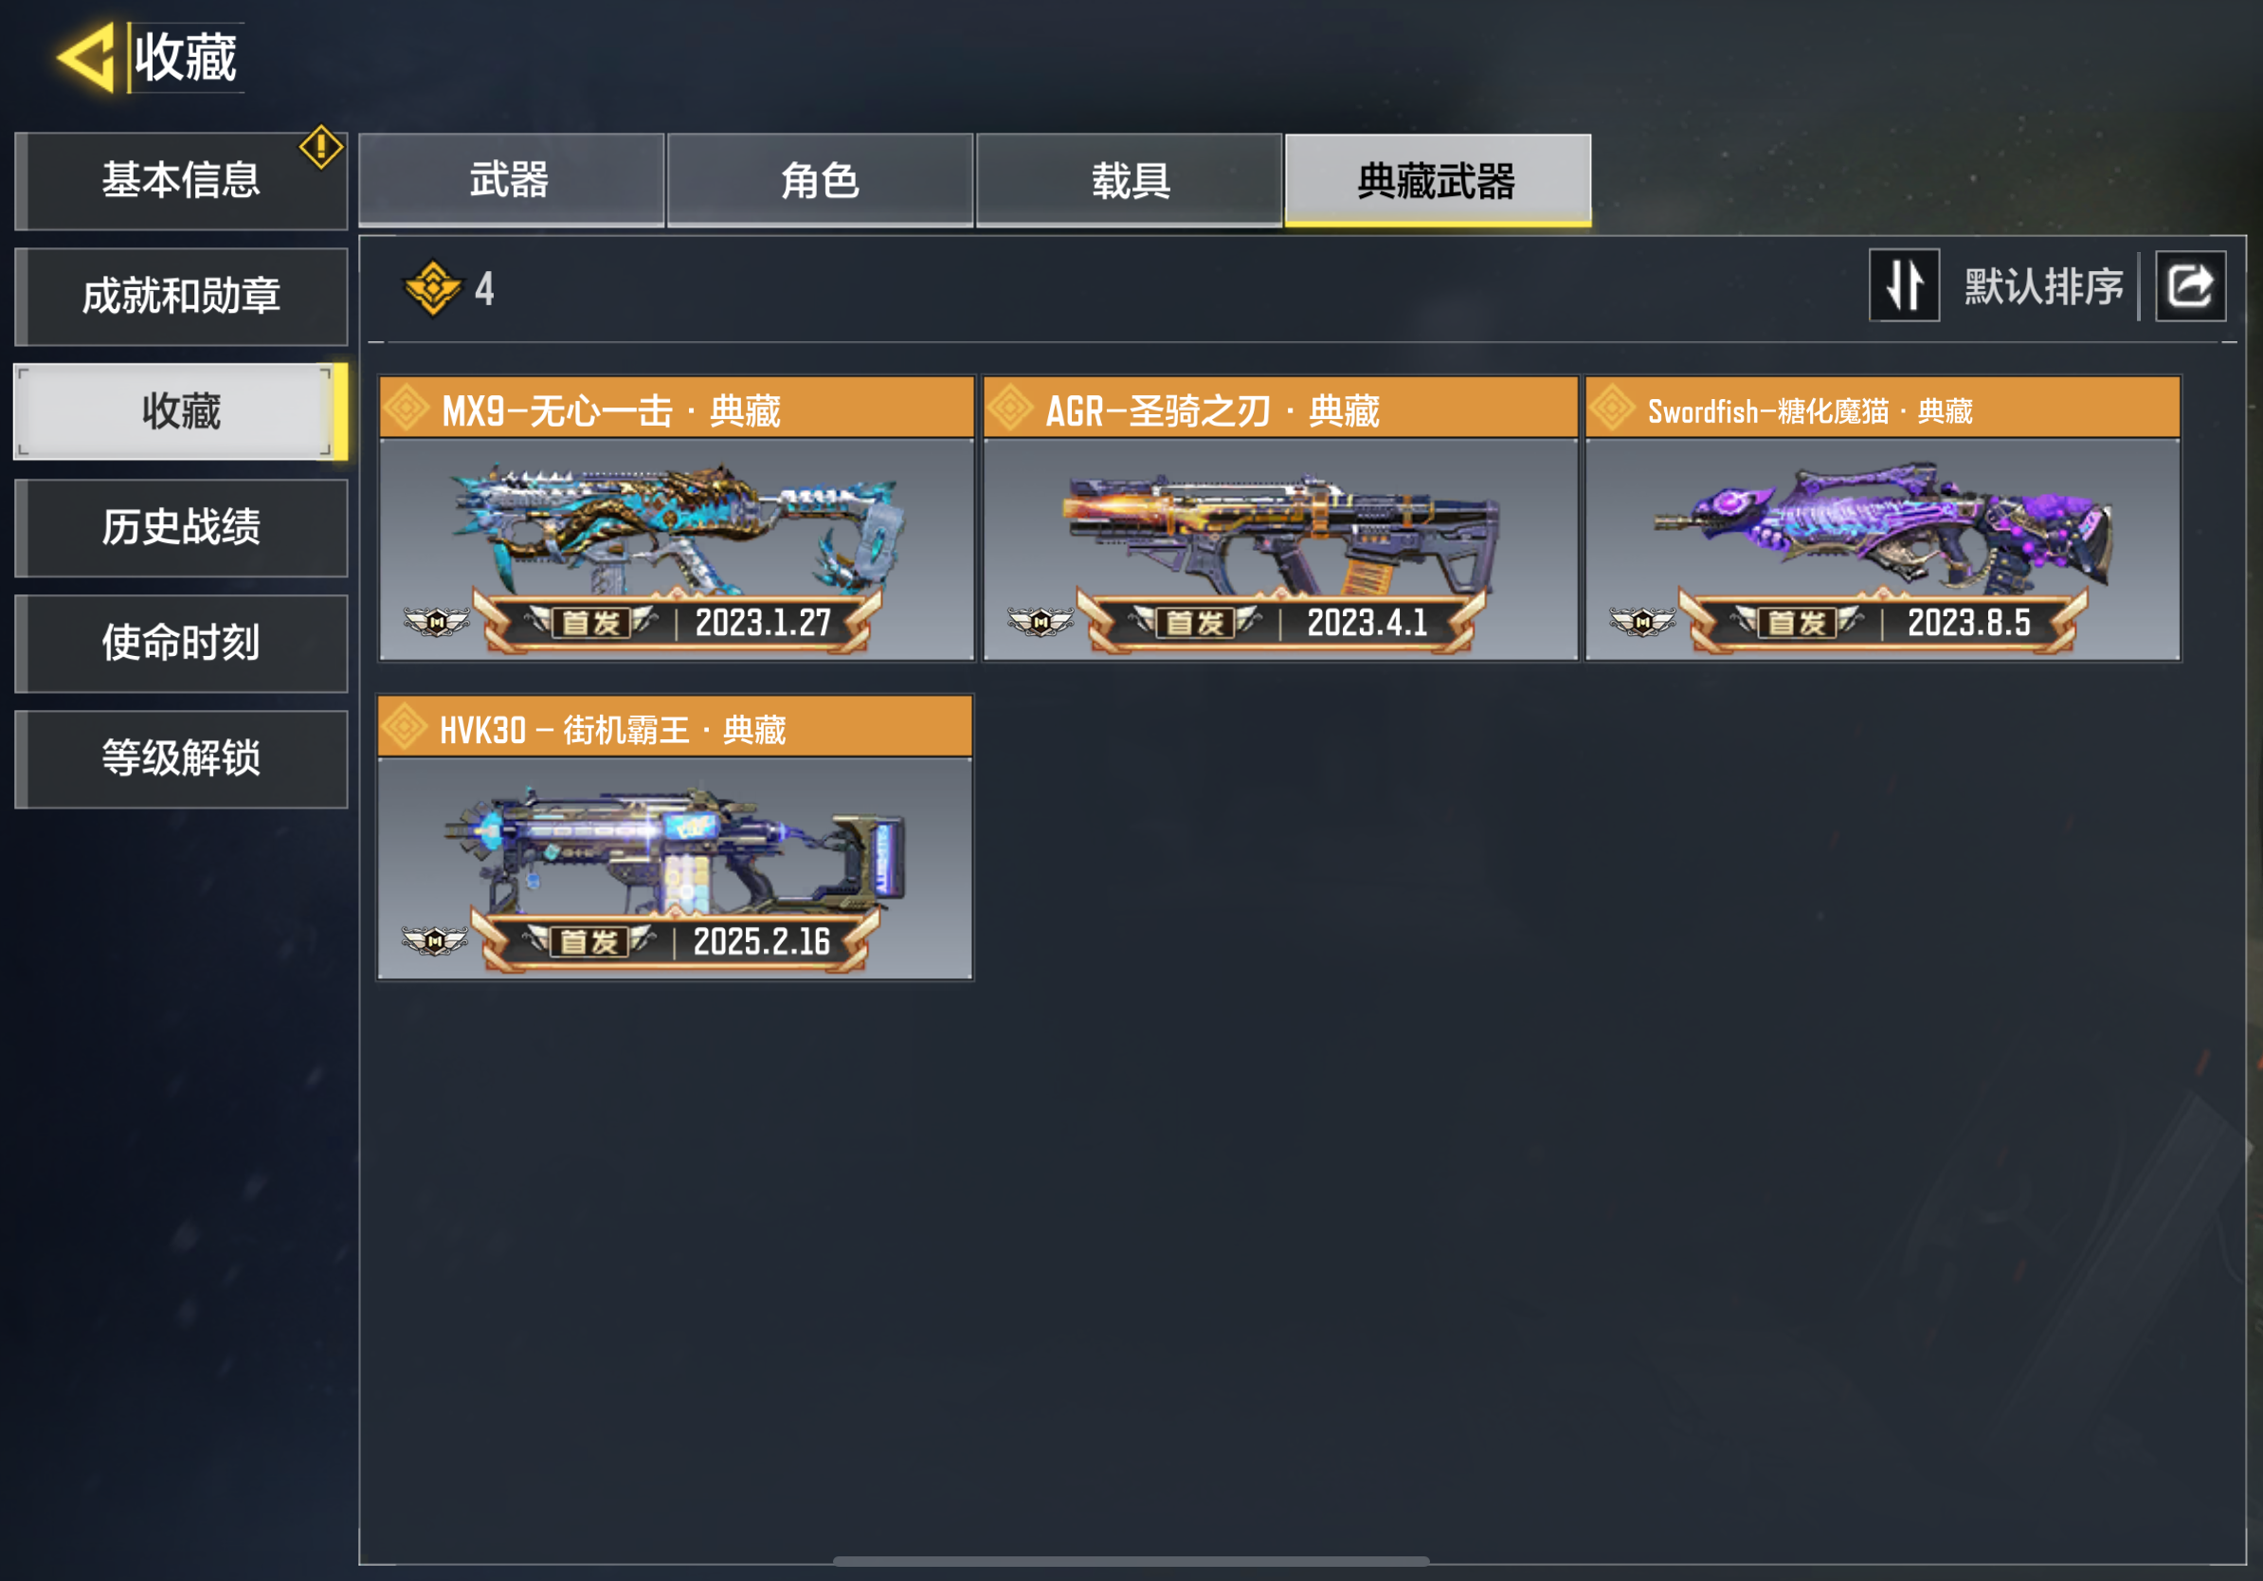The width and height of the screenshot is (2263, 1581).
Task: Open the 默认排序 sort dropdown
Action: coord(2043,287)
